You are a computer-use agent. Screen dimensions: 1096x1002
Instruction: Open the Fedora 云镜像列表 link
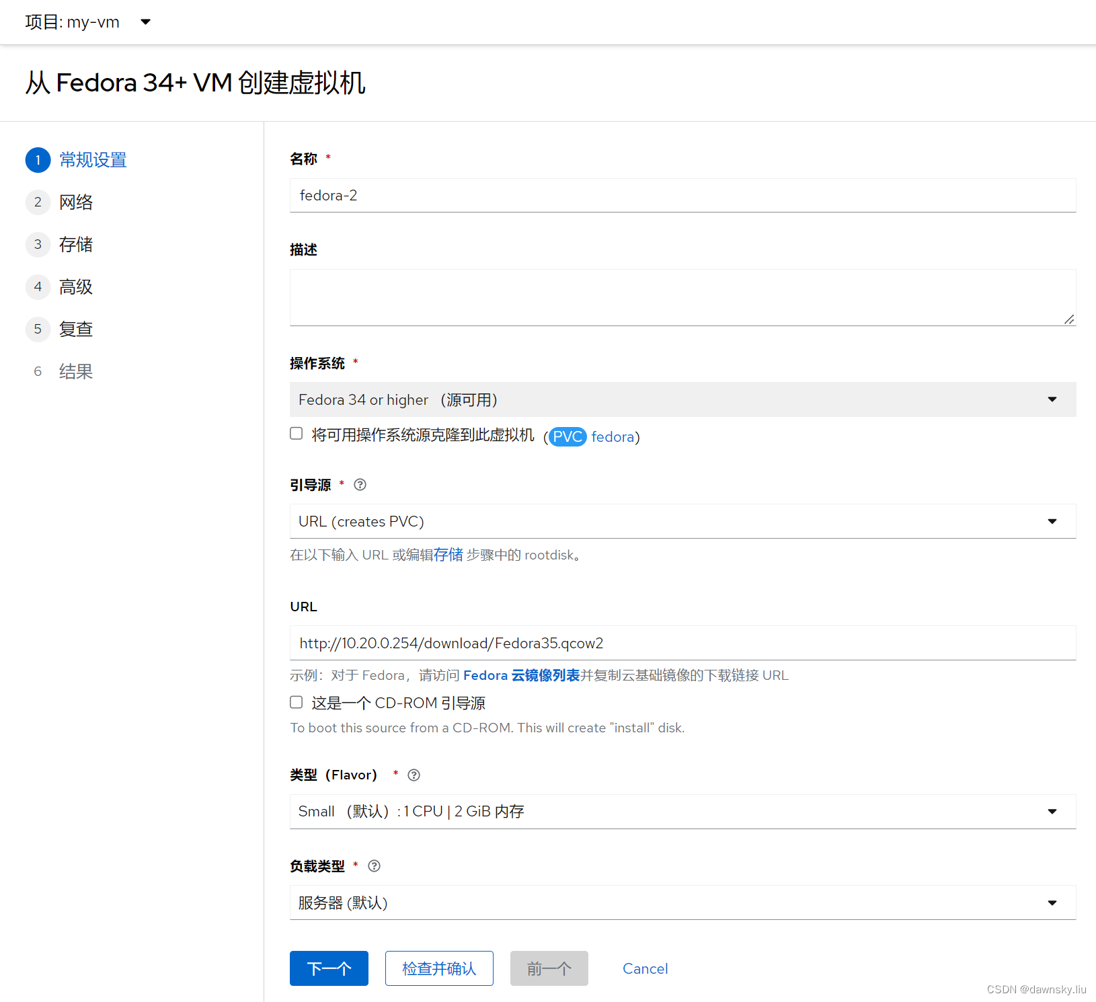pyautogui.click(x=521, y=675)
